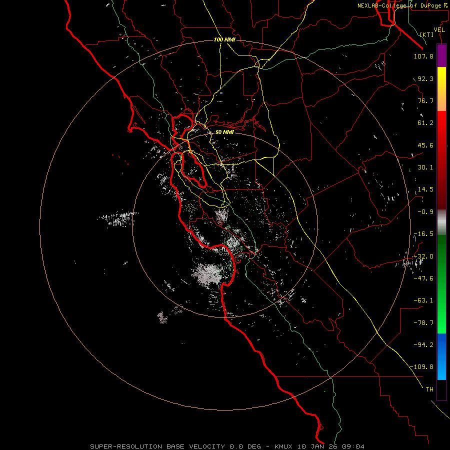This screenshot has height=450, width=450.
Task: Pick the purple segment of the velocity bar
Action: coord(441,55)
